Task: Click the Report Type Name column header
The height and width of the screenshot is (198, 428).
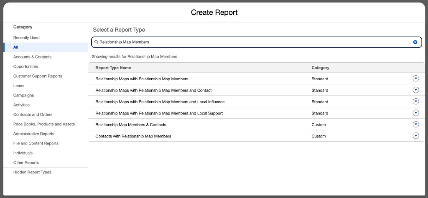Action: point(113,68)
